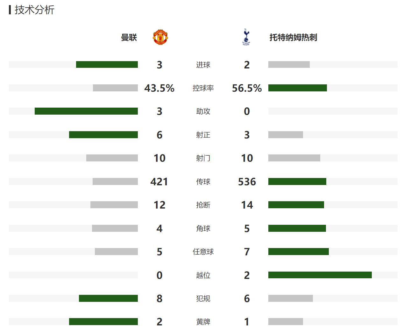This screenshot has height=327, width=403.
Task: Click Manchester United's green 进球 bar
Action: click(x=107, y=65)
